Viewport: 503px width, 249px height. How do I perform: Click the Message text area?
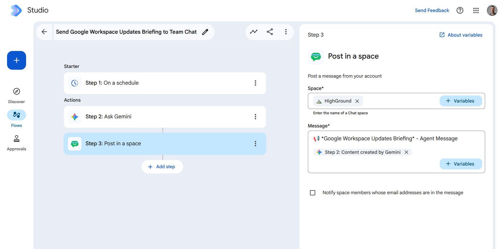(x=396, y=152)
